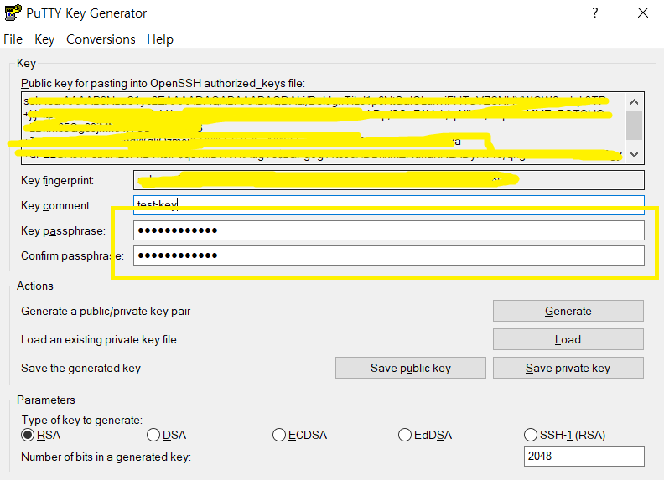Click inside the public key text area
The height and width of the screenshot is (480, 664).
(324, 128)
